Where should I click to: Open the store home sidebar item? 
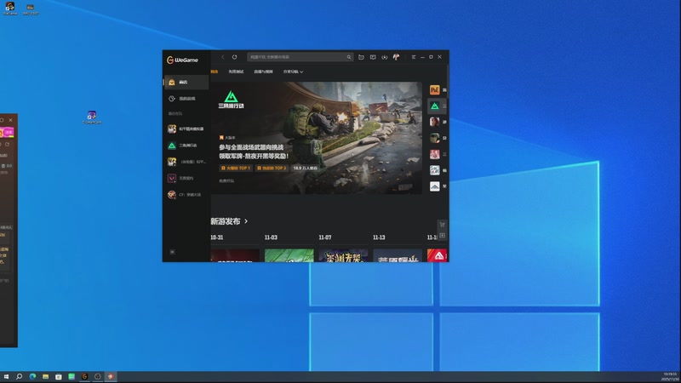(x=186, y=82)
